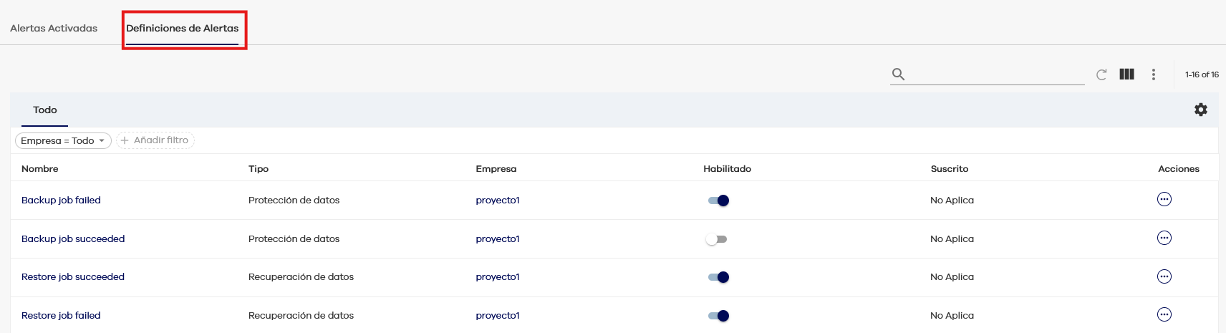Click the search magnifier icon
Screen dimensions: 1226x333
click(898, 74)
